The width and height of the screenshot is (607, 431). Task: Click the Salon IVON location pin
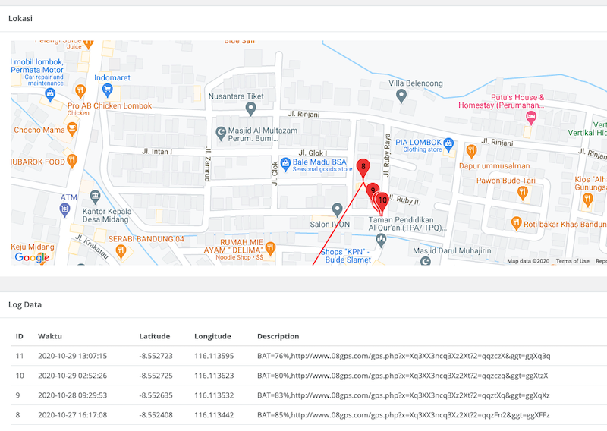(x=337, y=210)
